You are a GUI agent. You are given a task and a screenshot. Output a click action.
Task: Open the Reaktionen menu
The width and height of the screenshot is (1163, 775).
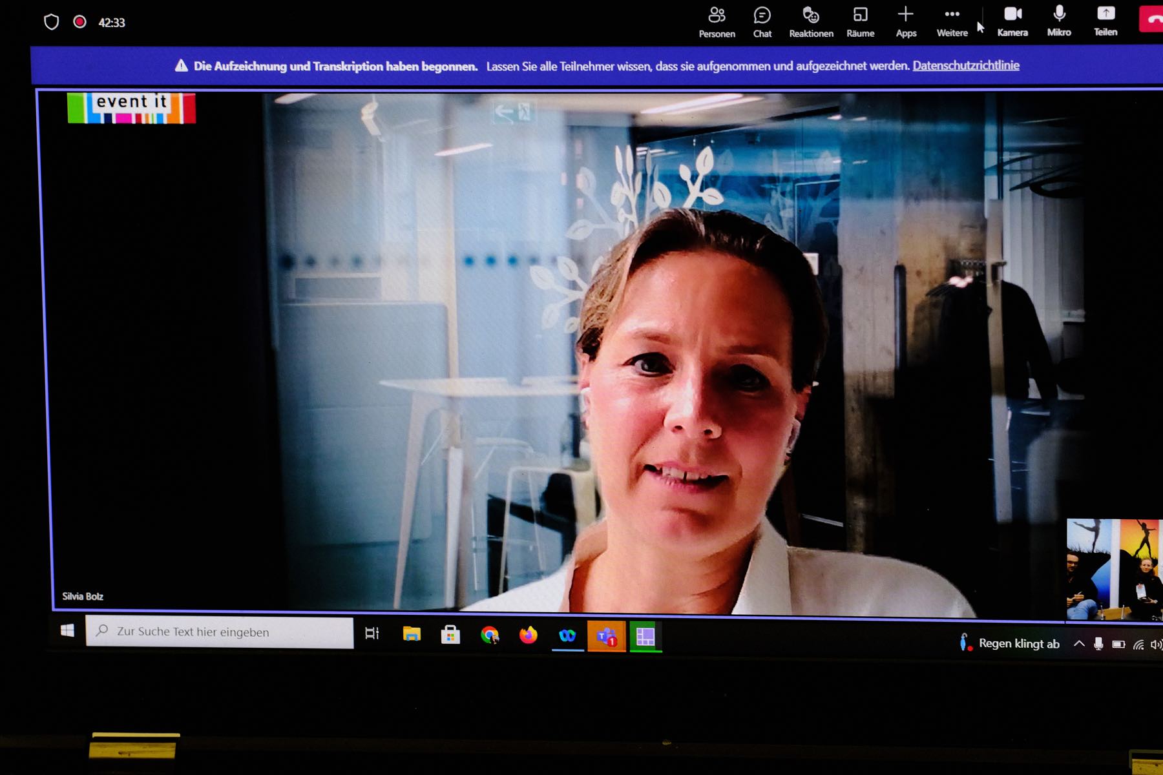coord(811,22)
